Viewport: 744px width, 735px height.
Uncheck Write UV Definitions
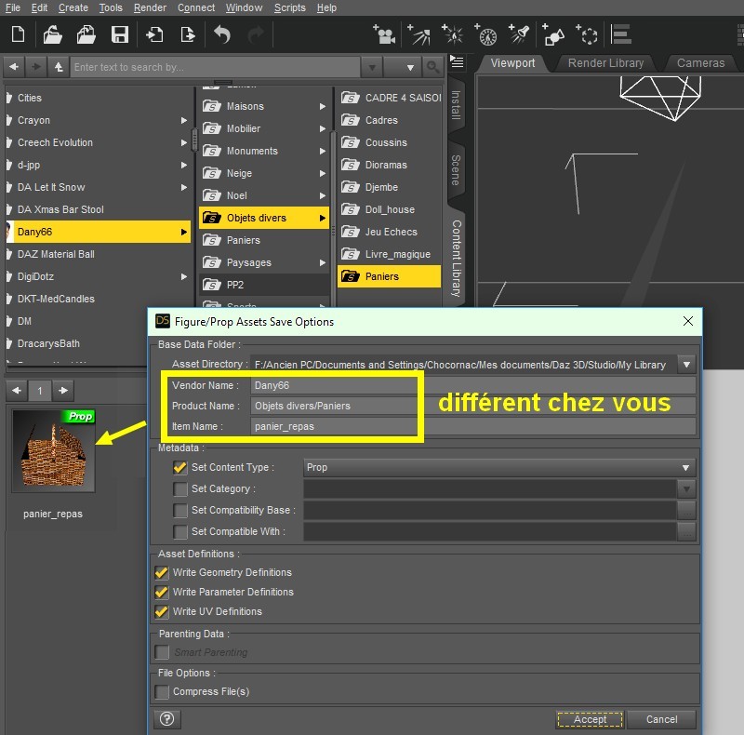click(161, 611)
